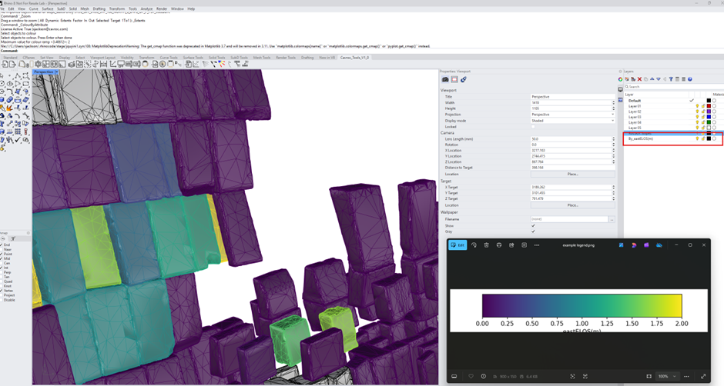Open the Display mode dropdown showing Shaded
724x386 pixels.
pyautogui.click(x=572, y=121)
